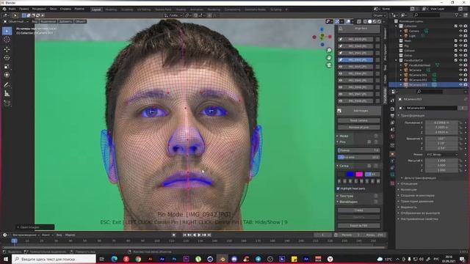
Task: Click the Remove all pins button
Action: click(x=359, y=127)
